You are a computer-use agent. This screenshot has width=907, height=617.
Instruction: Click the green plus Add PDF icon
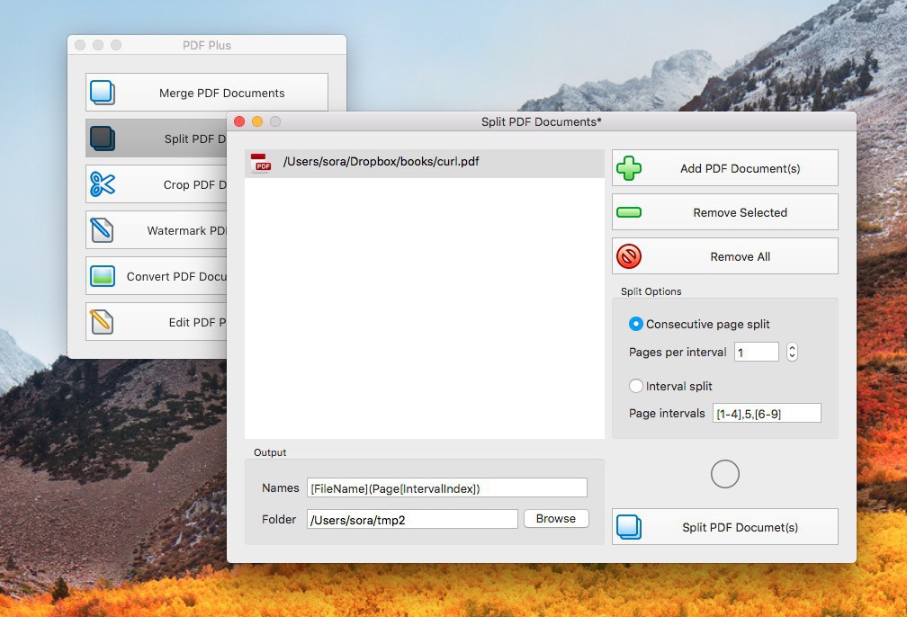point(629,168)
